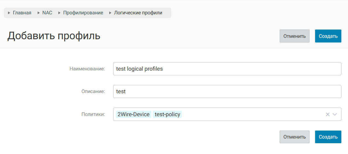
Task: Clear all selected policies with X icon
Action: coord(328,114)
